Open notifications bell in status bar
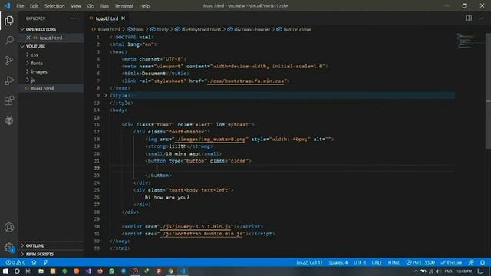The width and height of the screenshot is (491, 276). coord(483,262)
